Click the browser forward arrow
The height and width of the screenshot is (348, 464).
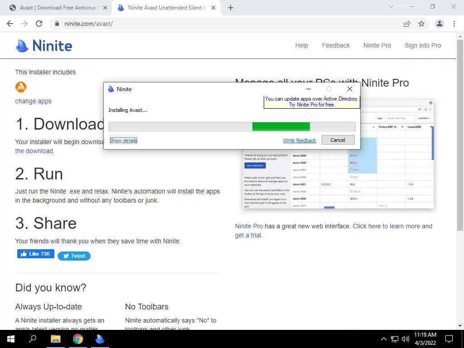pyautogui.click(x=24, y=24)
